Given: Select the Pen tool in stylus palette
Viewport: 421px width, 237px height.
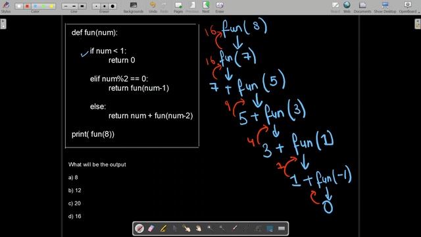Looking at the screenshot, I should (139, 228).
